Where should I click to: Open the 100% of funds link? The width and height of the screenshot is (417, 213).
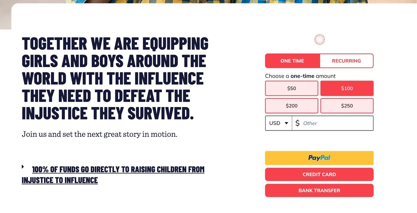pyautogui.click(x=118, y=170)
